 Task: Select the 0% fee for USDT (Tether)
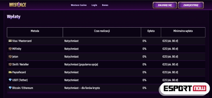pyautogui.click(x=144, y=80)
